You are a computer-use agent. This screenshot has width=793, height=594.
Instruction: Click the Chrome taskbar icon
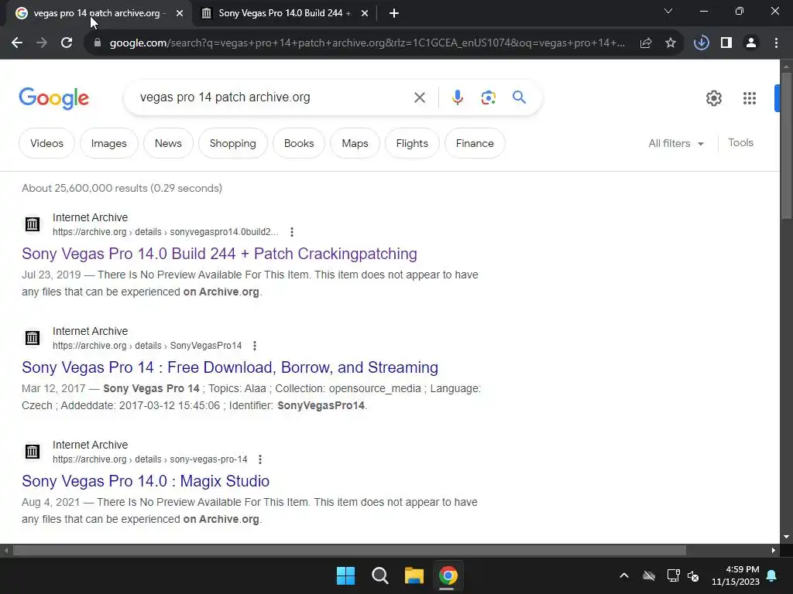(448, 575)
